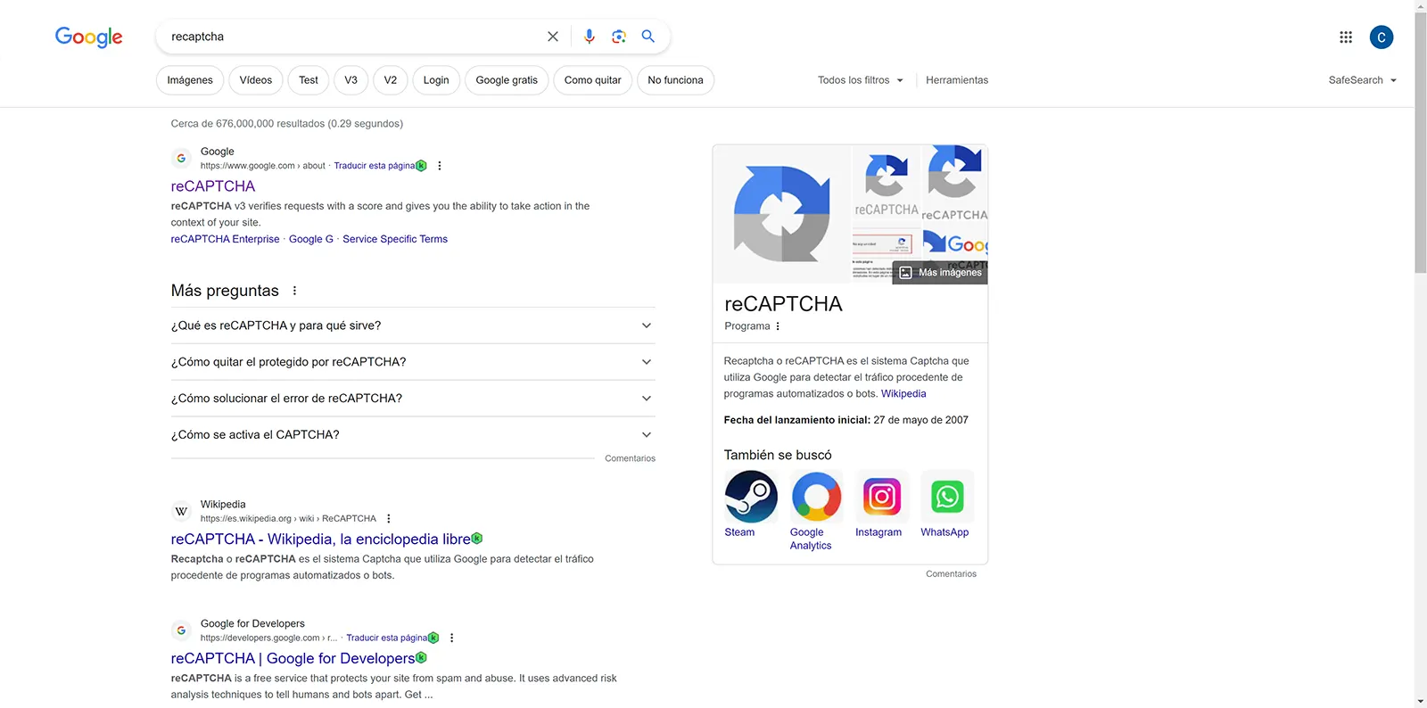The width and height of the screenshot is (1427, 708).
Task: Open Todos los filtros dropdown
Action: coord(860,80)
